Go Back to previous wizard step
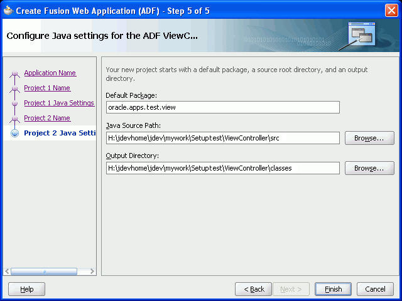This screenshot has height=301, width=402. pyautogui.click(x=253, y=289)
